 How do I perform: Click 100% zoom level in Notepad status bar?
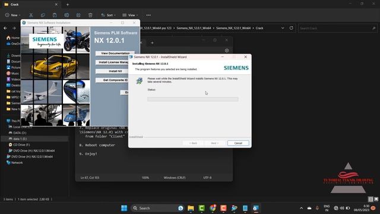[x=145, y=178]
